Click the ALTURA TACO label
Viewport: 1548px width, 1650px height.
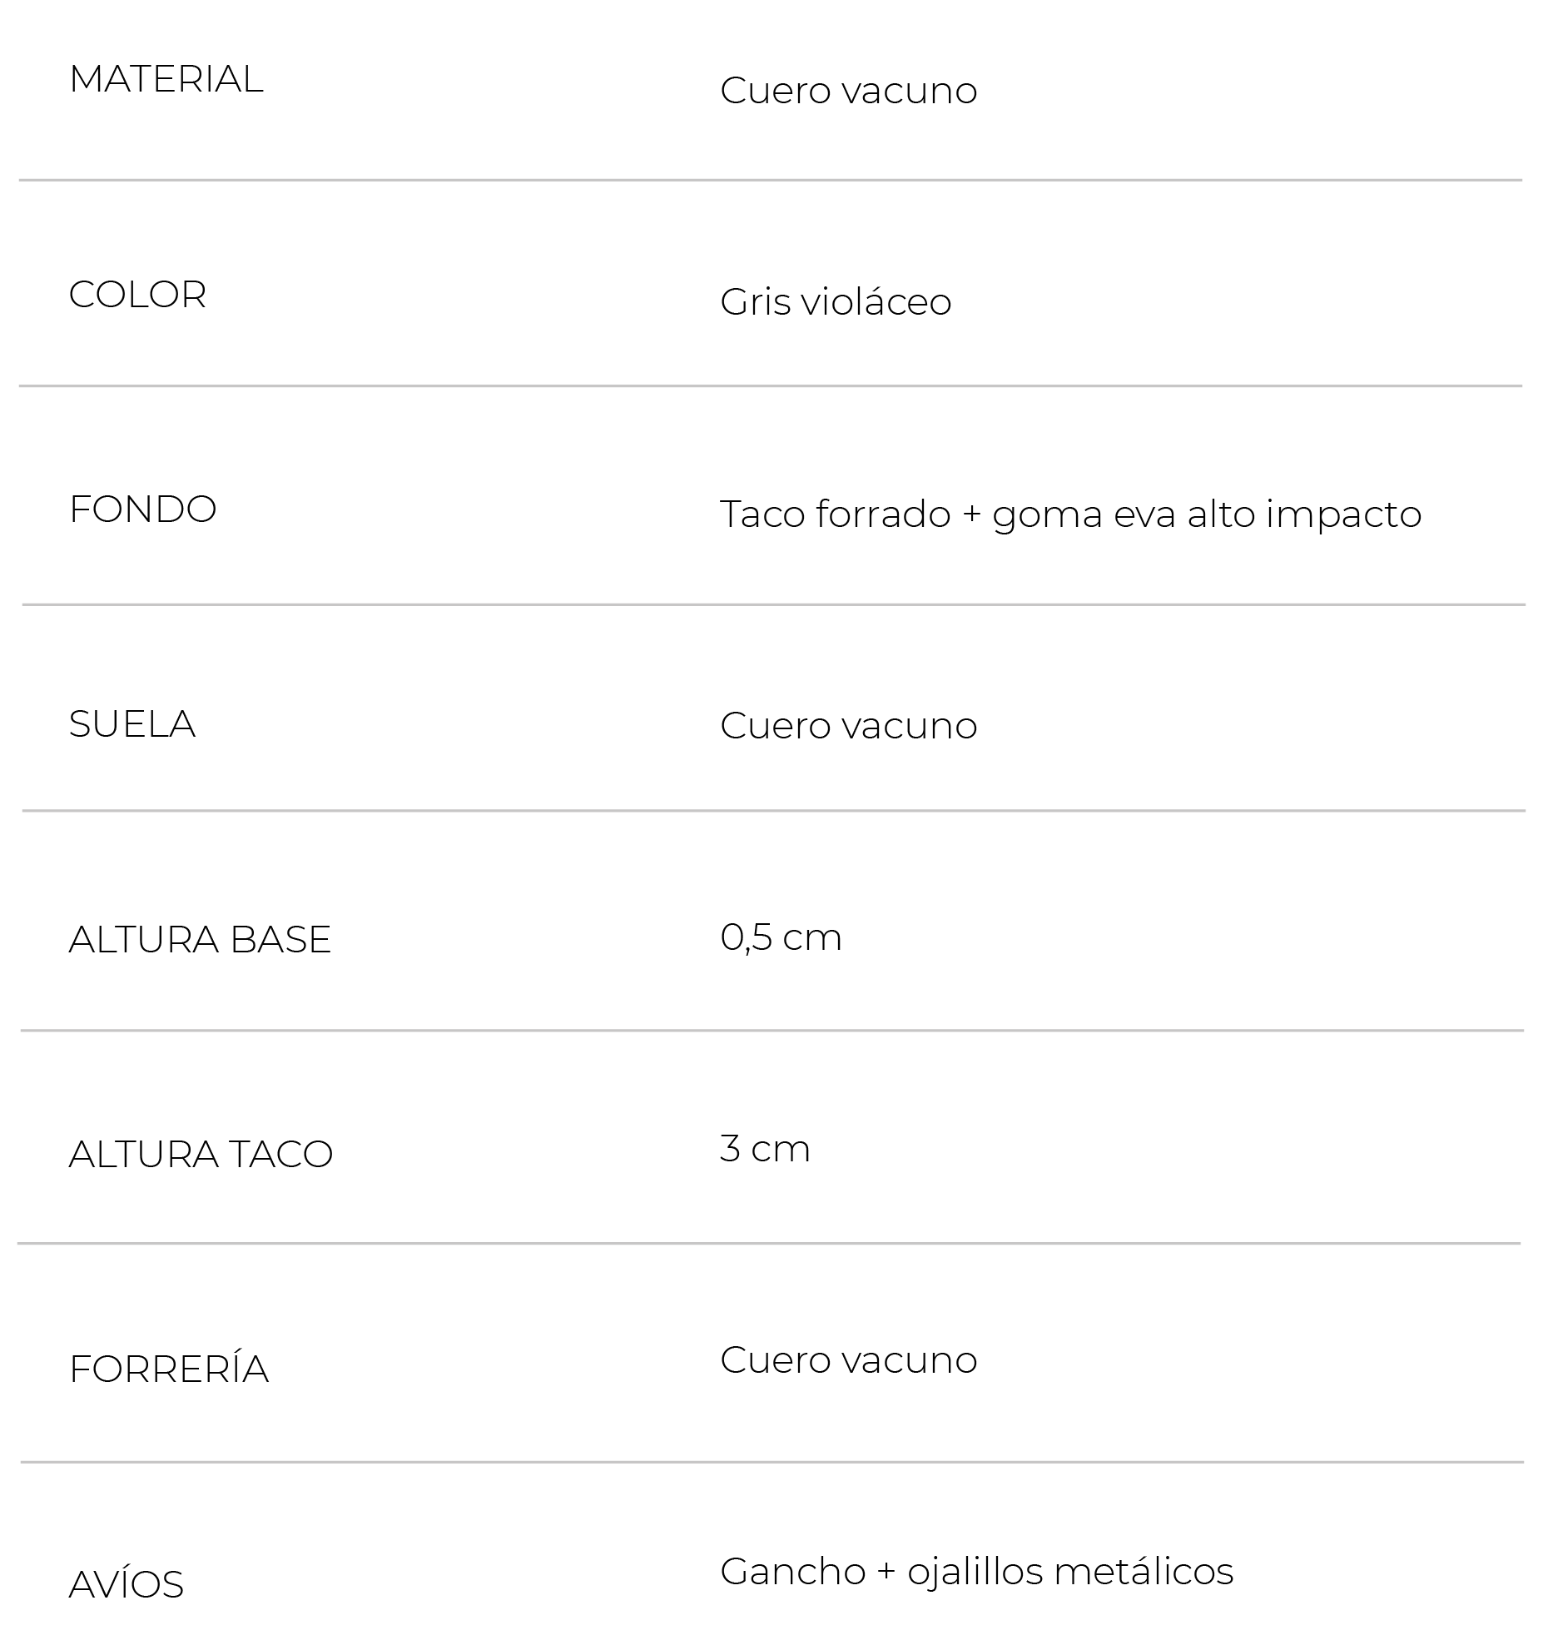[x=201, y=1154]
